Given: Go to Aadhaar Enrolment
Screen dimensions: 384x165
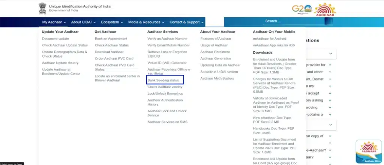Looking at the screenshot, I should click(x=215, y=52).
